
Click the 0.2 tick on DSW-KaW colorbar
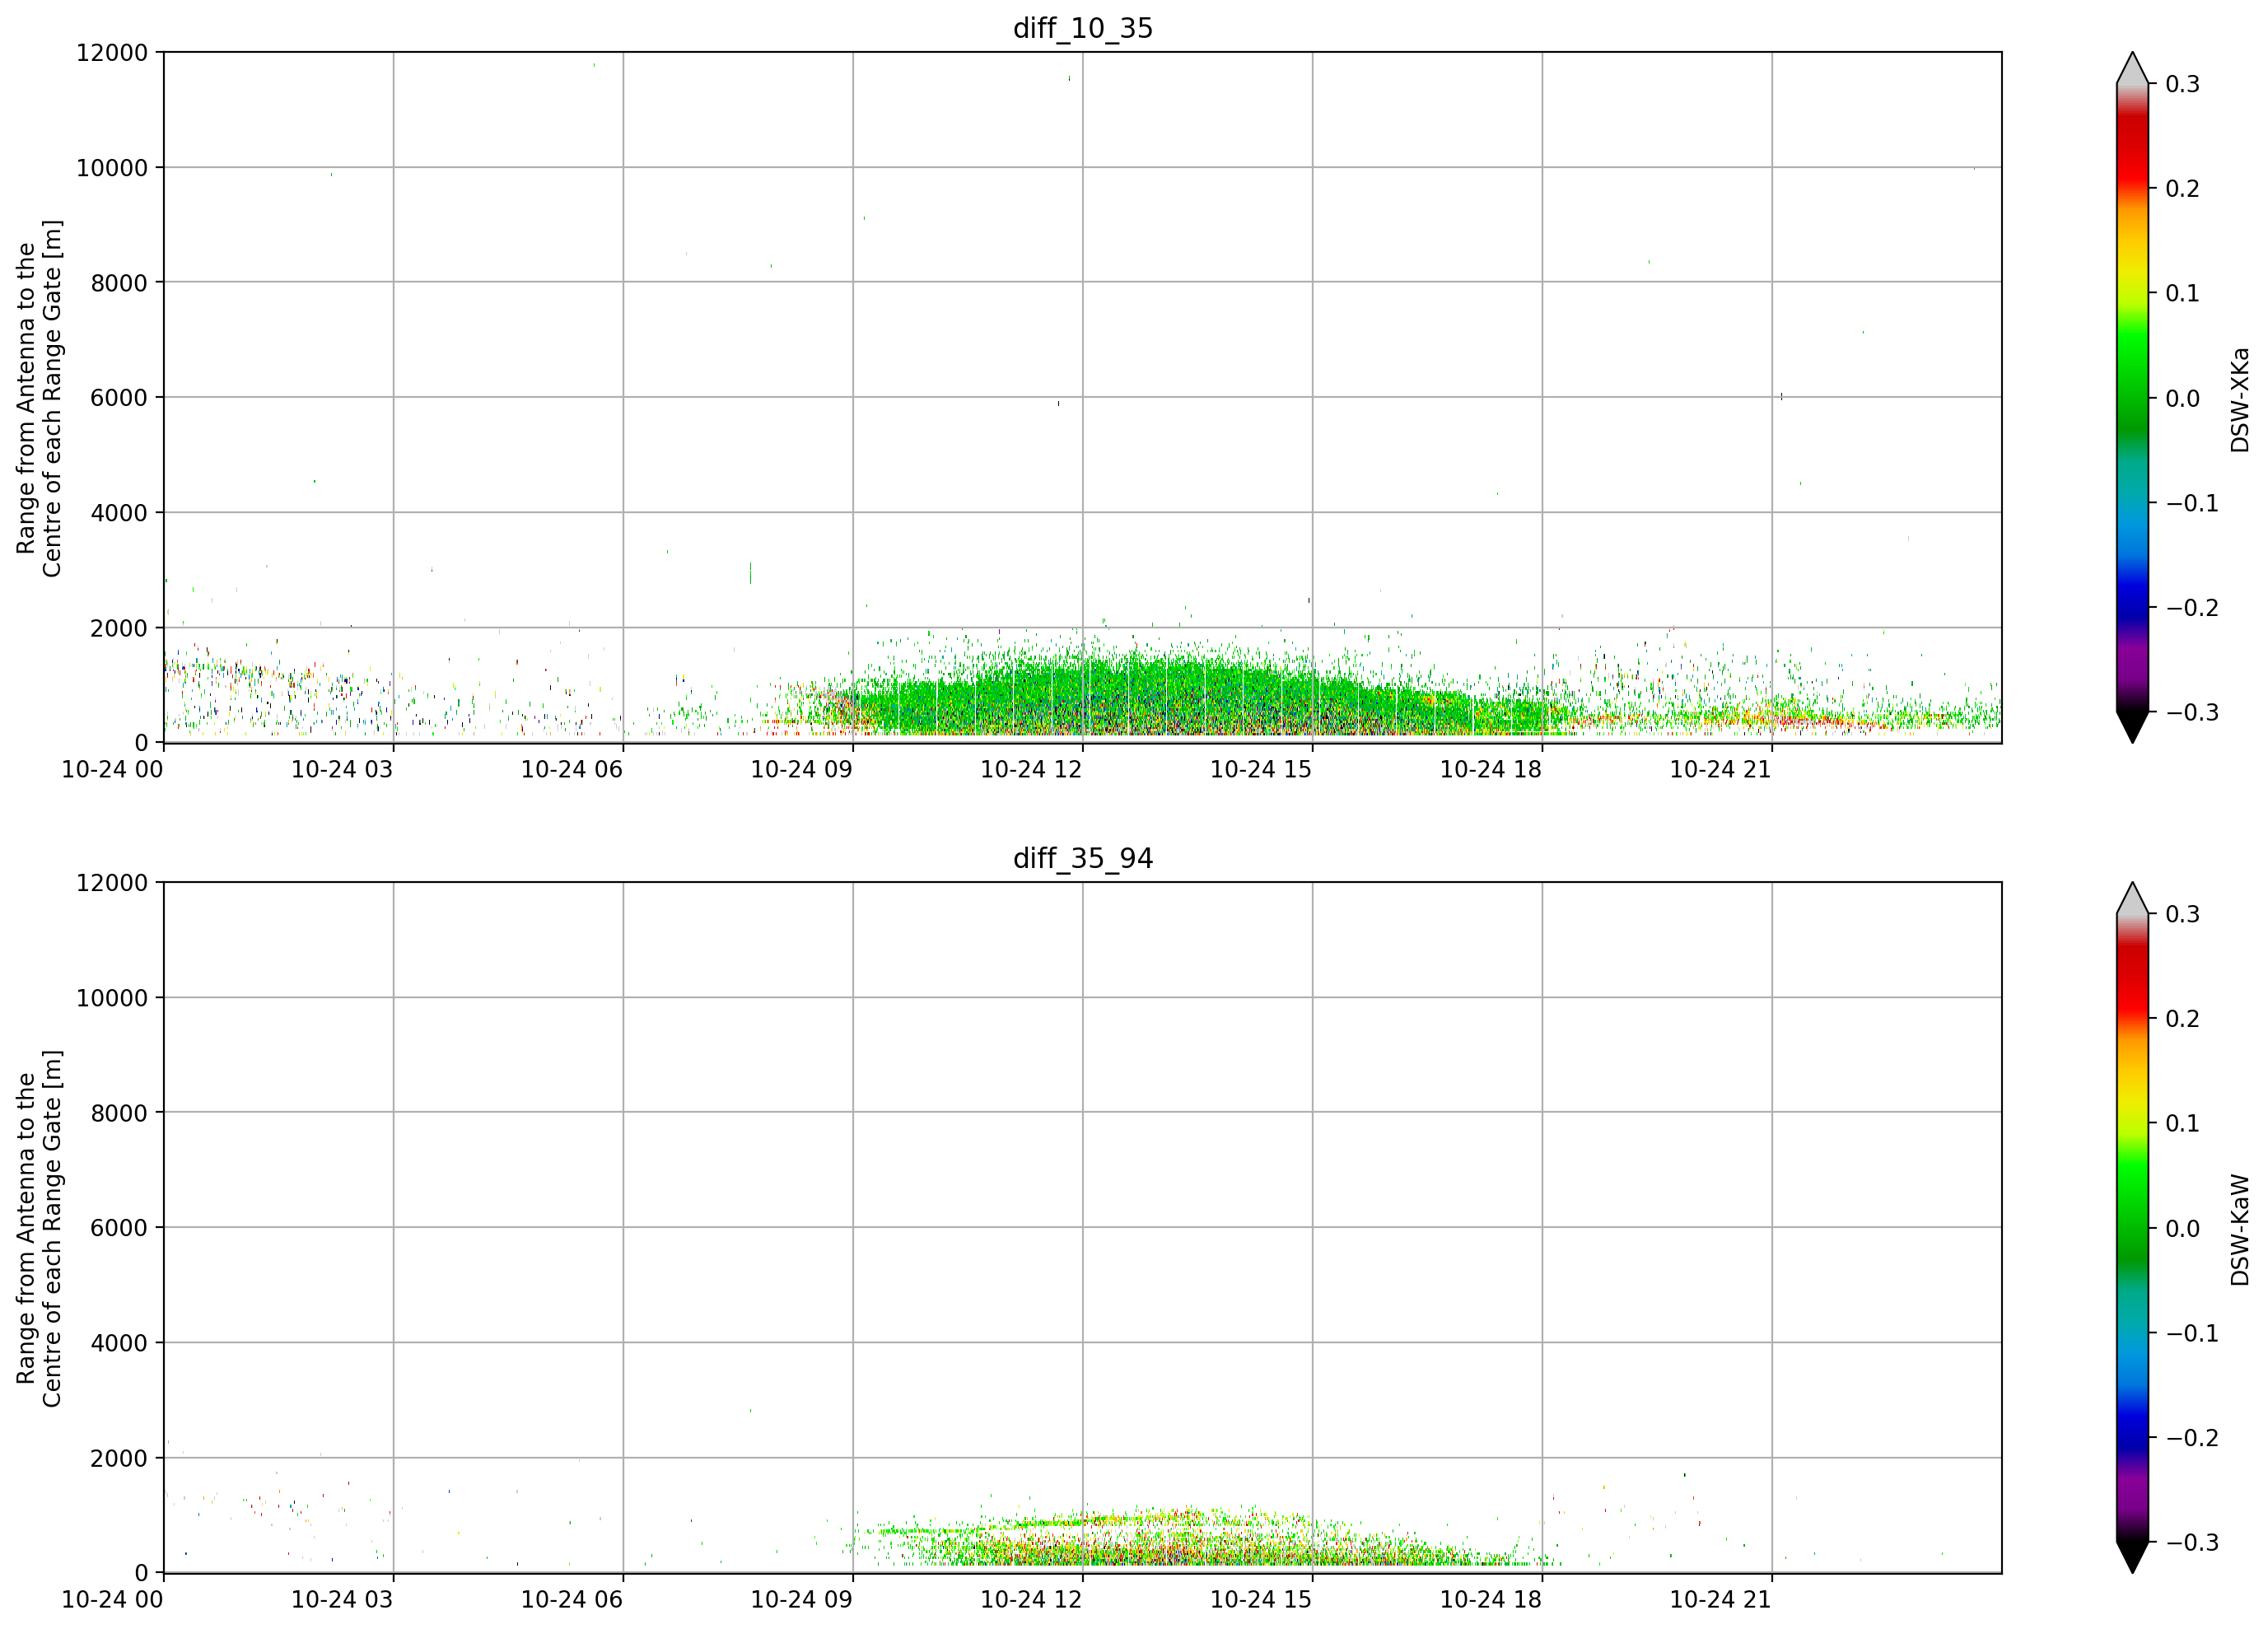pyautogui.click(x=2183, y=1019)
